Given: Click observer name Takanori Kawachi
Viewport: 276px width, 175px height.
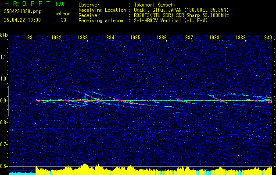Looking at the screenshot, I should coord(155,5).
